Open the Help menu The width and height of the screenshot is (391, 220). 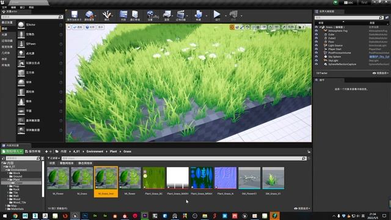click(31, 7)
